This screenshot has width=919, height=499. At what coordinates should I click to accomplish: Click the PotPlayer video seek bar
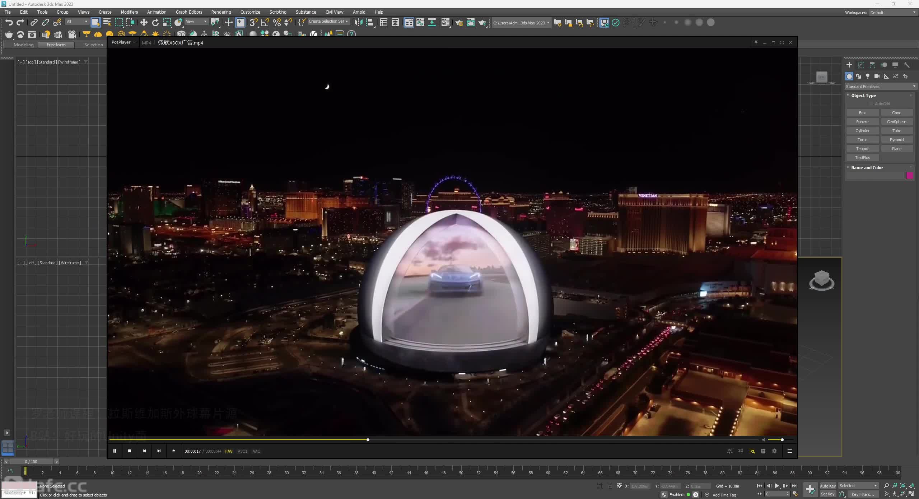(434, 439)
